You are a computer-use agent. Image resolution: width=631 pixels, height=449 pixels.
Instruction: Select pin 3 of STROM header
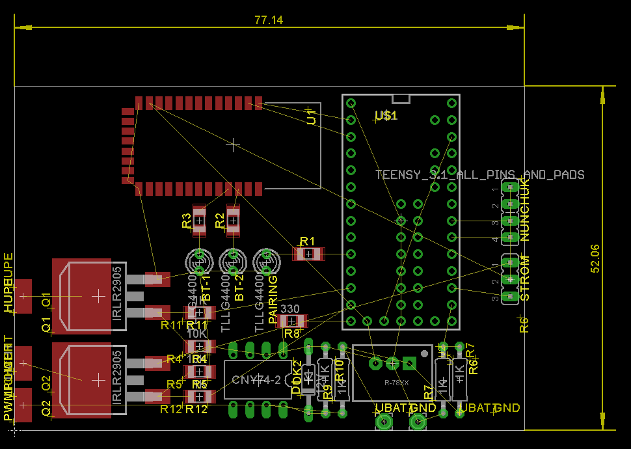tap(510, 296)
